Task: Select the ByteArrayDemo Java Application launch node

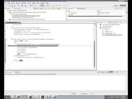Action: pyautogui.click(x=18, y=11)
